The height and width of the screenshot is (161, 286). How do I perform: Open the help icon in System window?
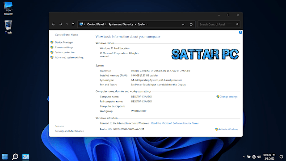[x=240, y=32]
